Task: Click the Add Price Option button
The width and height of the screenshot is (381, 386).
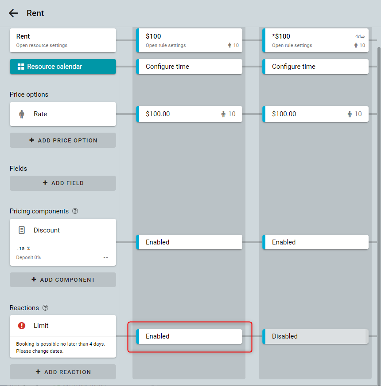Action: click(x=63, y=140)
